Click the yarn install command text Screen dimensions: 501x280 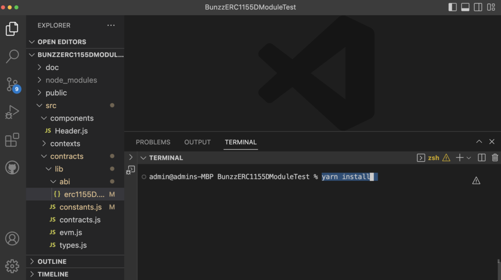pyautogui.click(x=346, y=176)
